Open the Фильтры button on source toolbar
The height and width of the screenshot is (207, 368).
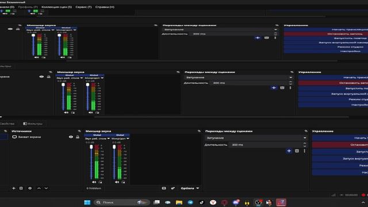(33, 124)
